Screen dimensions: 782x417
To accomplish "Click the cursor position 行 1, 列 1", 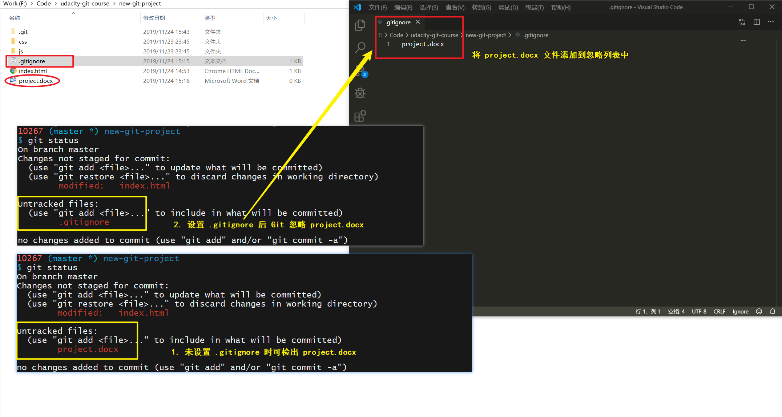I will tap(648, 311).
